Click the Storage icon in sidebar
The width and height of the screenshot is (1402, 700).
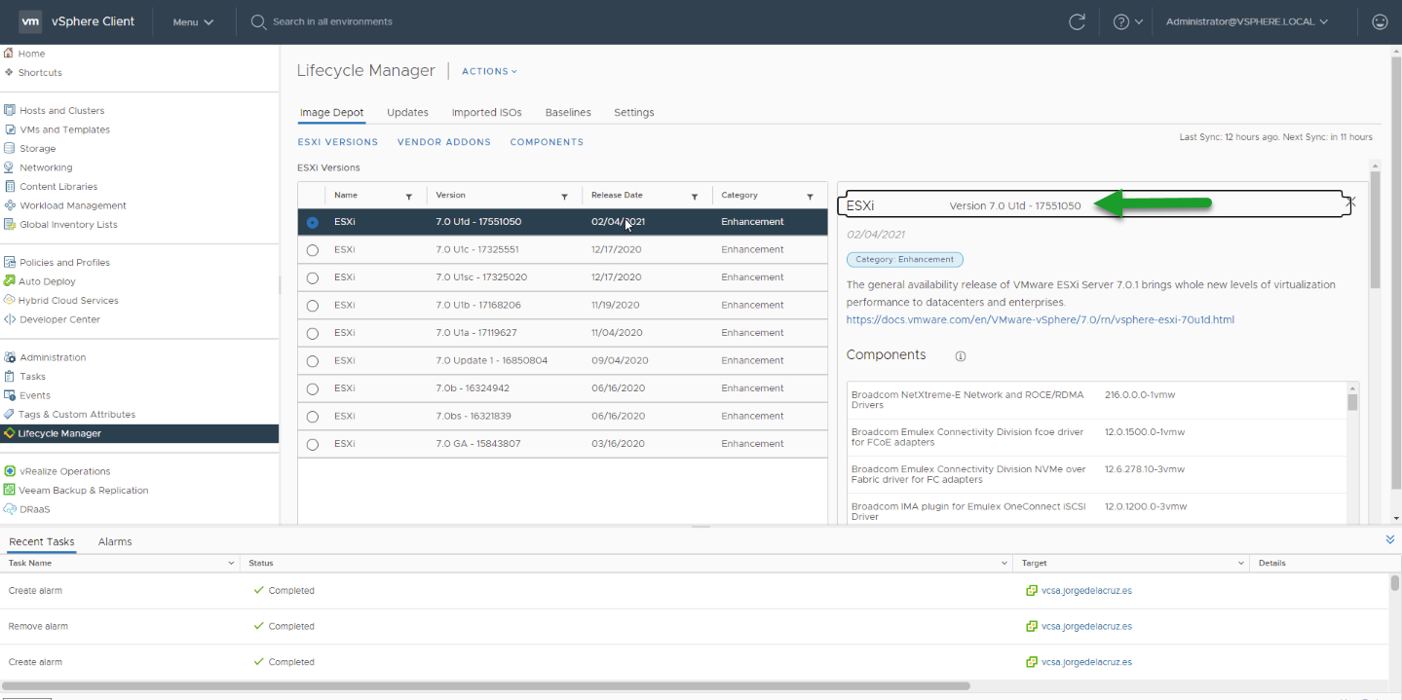(10, 148)
